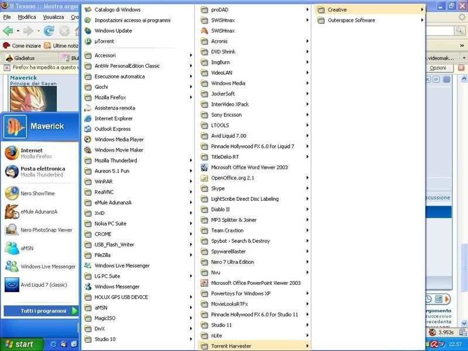Switch to the Gladiatus tab
The width and height of the screenshot is (468, 351).
[x=29, y=58]
